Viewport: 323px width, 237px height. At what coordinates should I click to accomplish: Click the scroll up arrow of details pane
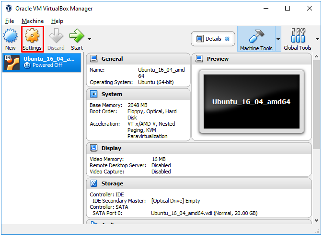(x=317, y=56)
